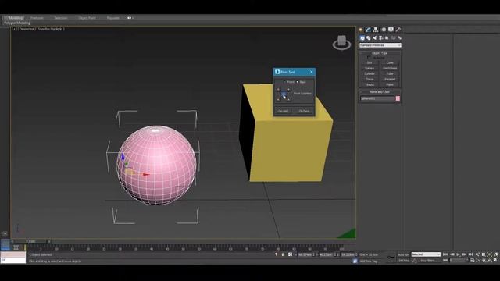Click the Teapot primitive button
This screenshot has height=281, width=500.
pyautogui.click(x=370, y=85)
